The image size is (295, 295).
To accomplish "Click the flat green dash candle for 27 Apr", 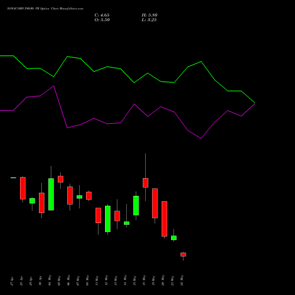I will [x=14, y=178].
